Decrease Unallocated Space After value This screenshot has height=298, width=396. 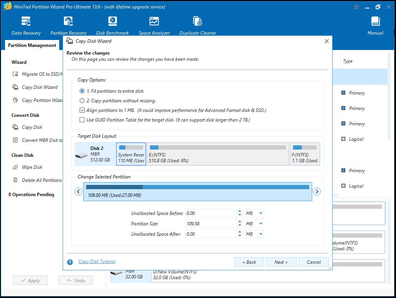[240, 236]
